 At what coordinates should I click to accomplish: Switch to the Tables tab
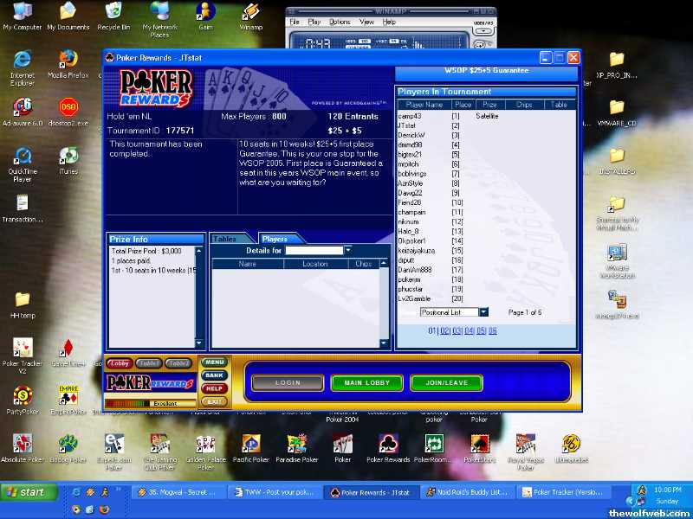pos(225,239)
